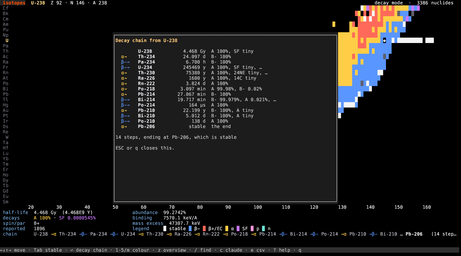Select the Cf element row label

coord(6,8)
